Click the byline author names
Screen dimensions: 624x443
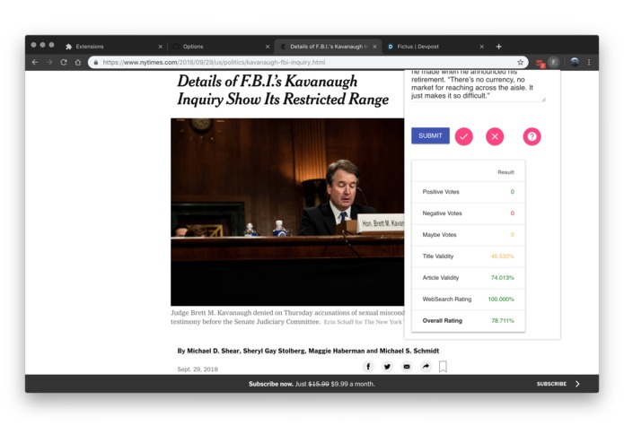pyautogui.click(x=308, y=351)
